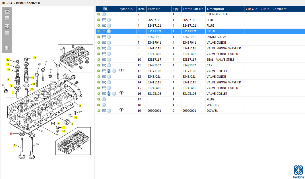This screenshot has width=305, height=179.
Task: Click the upper-right cylinder head inset thumbnail
Action: pos(76,58)
